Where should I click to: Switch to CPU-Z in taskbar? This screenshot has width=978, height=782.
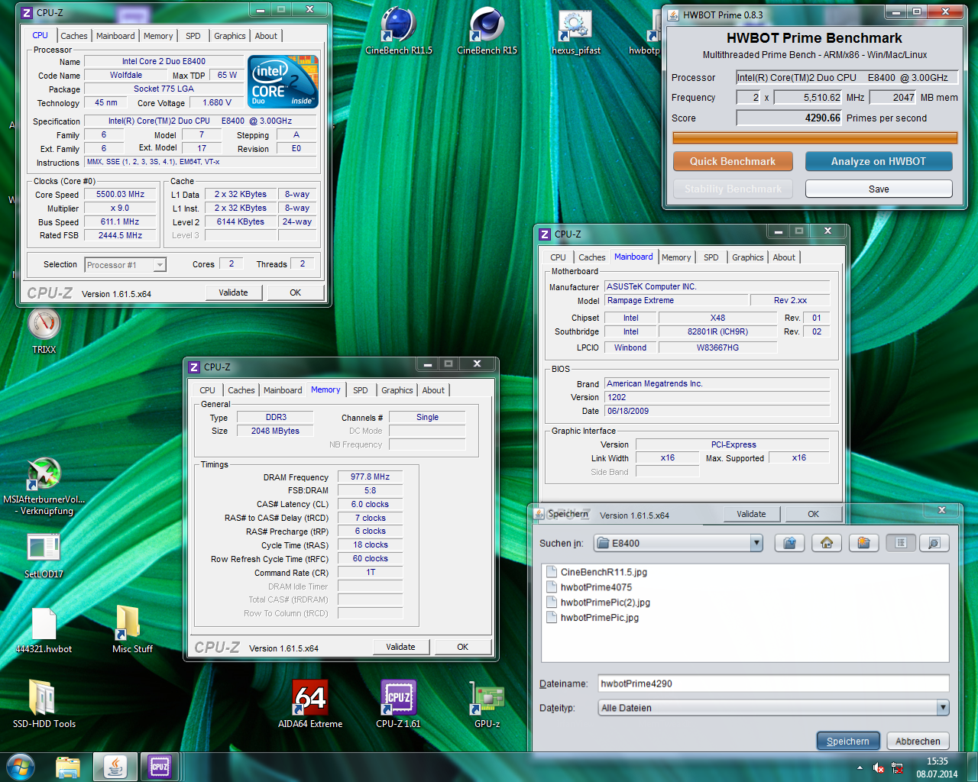tap(160, 767)
